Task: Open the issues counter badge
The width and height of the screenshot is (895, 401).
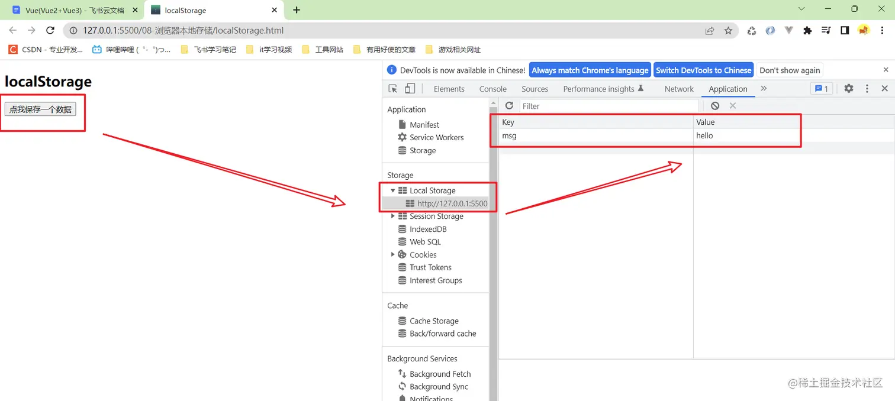Action: point(822,89)
